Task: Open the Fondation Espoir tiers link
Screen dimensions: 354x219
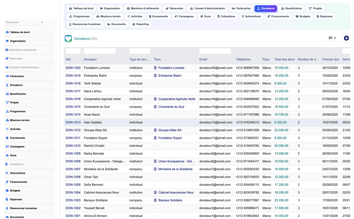Action: click(170, 138)
